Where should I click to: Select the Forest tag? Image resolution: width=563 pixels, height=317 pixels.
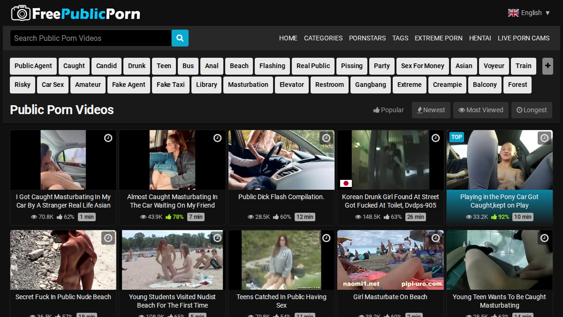517,85
